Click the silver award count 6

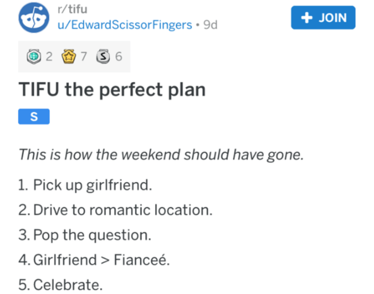click(x=118, y=57)
